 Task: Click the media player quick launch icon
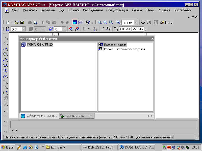31,147
